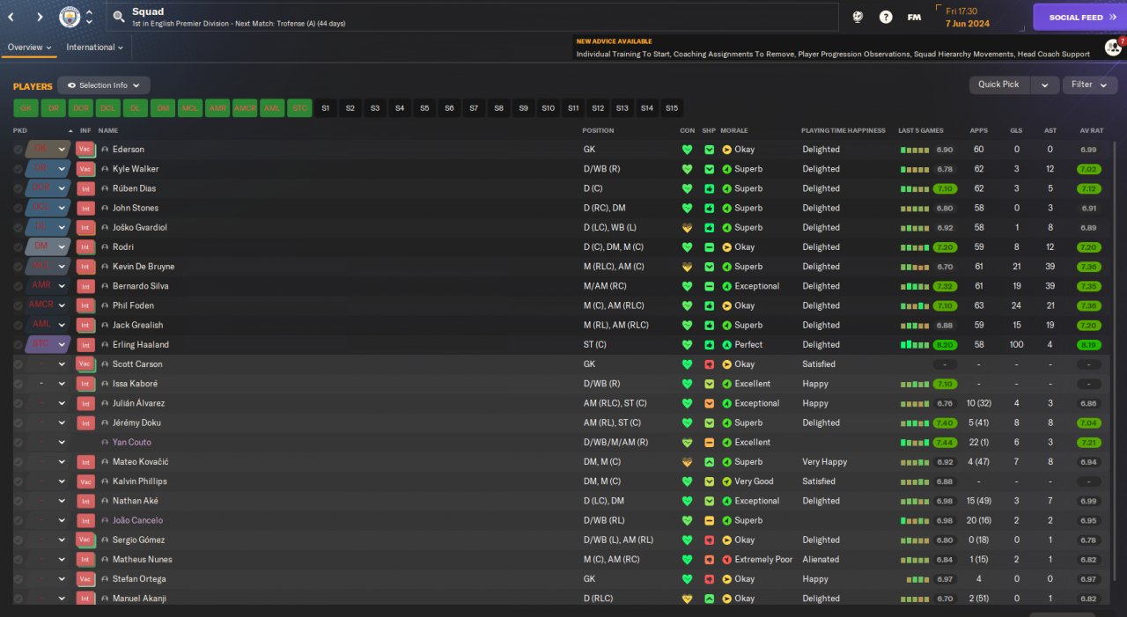
Task: Open the search magnifier icon
Action: coord(118,16)
